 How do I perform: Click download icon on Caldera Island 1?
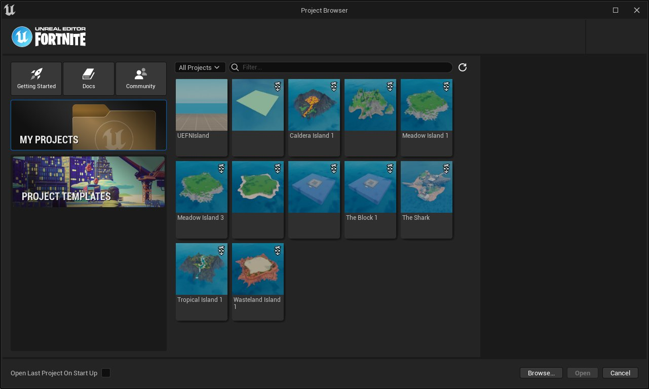point(333,86)
